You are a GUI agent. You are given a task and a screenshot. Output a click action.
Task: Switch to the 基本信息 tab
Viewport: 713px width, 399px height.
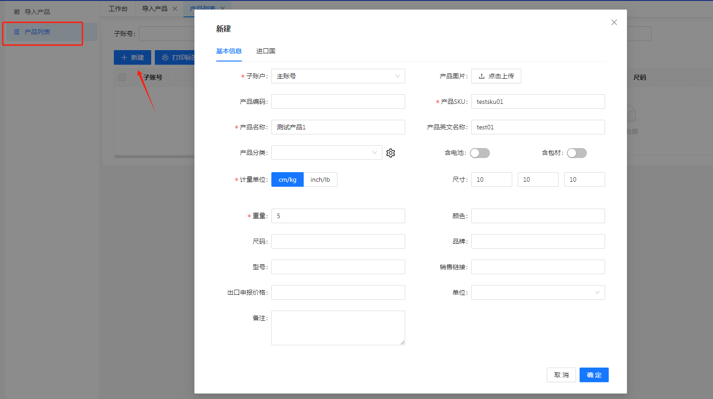pos(229,51)
